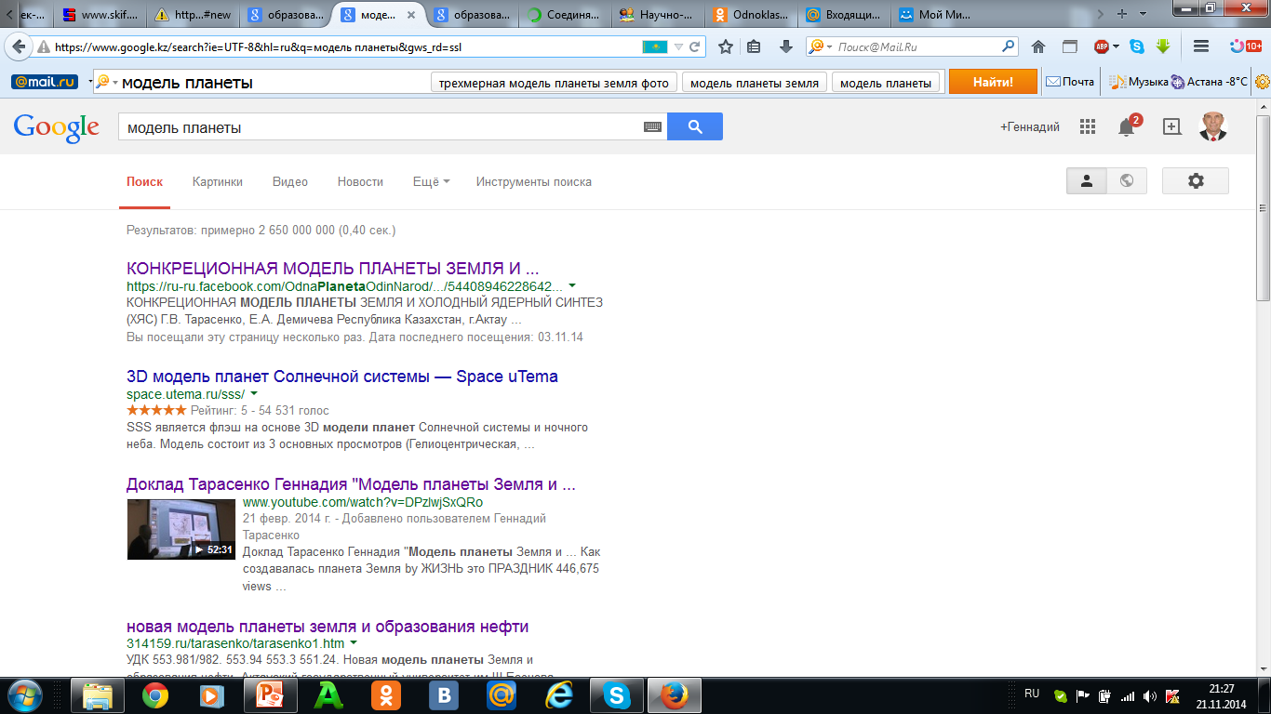This screenshot has width=1271, height=714.
Task: Click the YouTube video thumbnail of Tarasenko's report
Action: (x=181, y=529)
